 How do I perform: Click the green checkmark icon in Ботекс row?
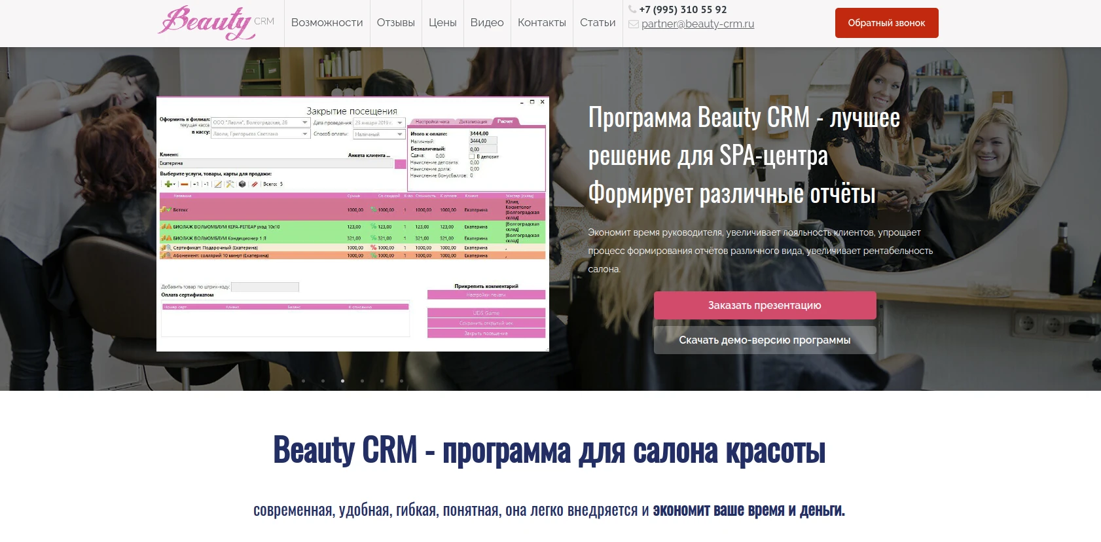[169, 209]
